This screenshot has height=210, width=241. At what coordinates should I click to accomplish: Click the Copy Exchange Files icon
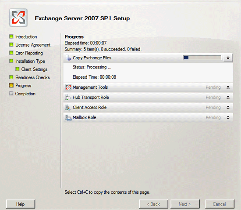coord(68,58)
